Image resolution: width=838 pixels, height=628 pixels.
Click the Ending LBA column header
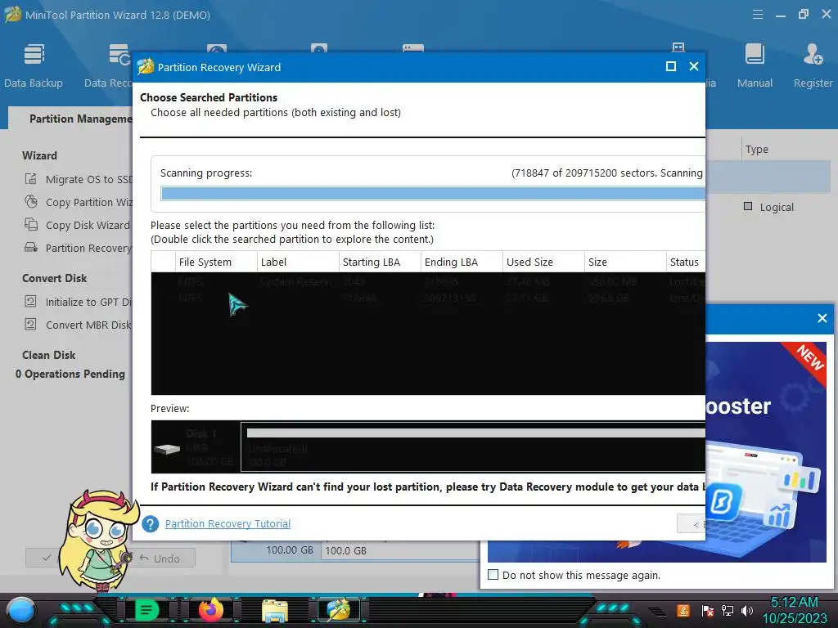tap(462, 262)
